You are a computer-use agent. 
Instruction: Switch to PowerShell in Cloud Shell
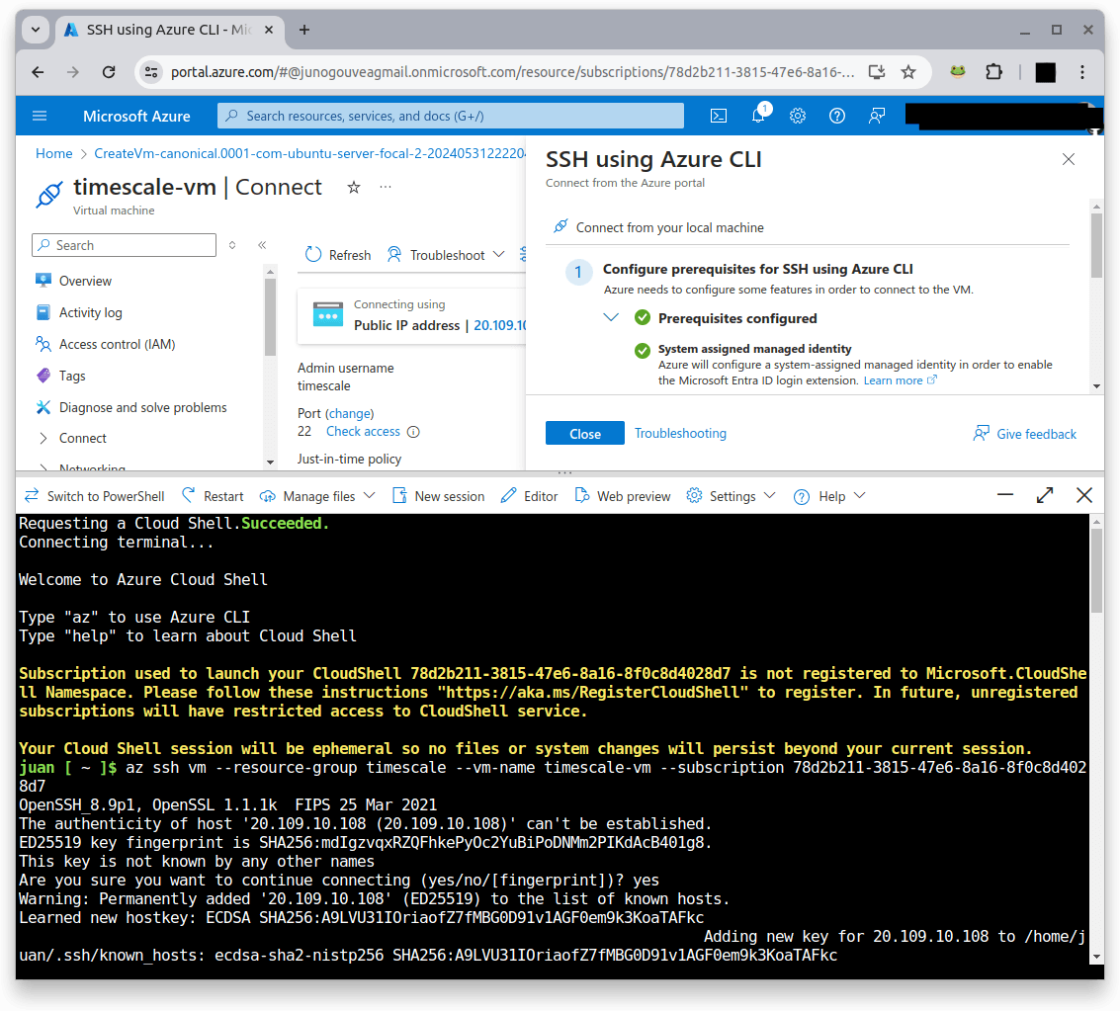pos(94,496)
